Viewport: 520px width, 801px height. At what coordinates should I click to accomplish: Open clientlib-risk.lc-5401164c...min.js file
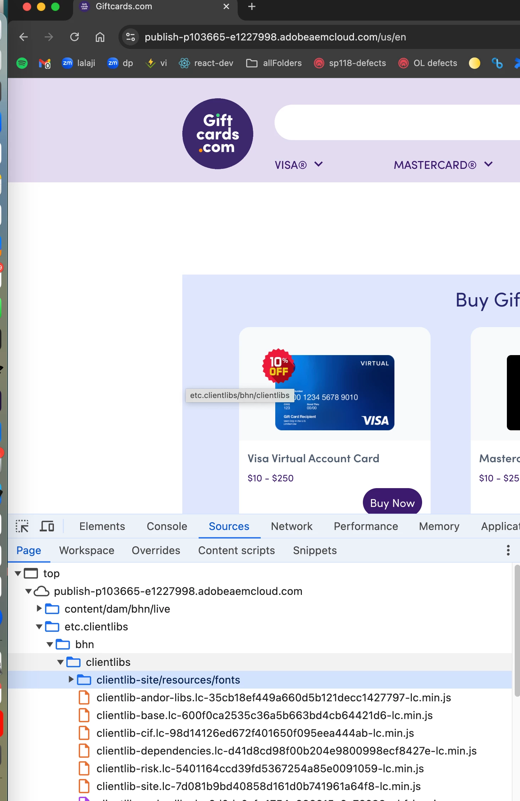(260, 768)
